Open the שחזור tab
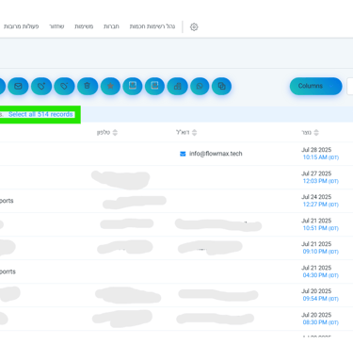 tap(56, 26)
